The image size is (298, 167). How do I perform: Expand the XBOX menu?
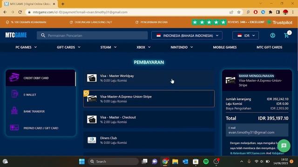pyautogui.click(x=143, y=47)
